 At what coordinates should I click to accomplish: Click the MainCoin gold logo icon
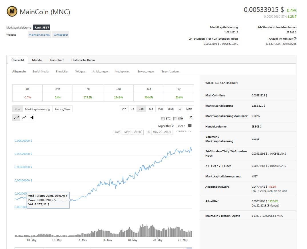click(x=12, y=11)
